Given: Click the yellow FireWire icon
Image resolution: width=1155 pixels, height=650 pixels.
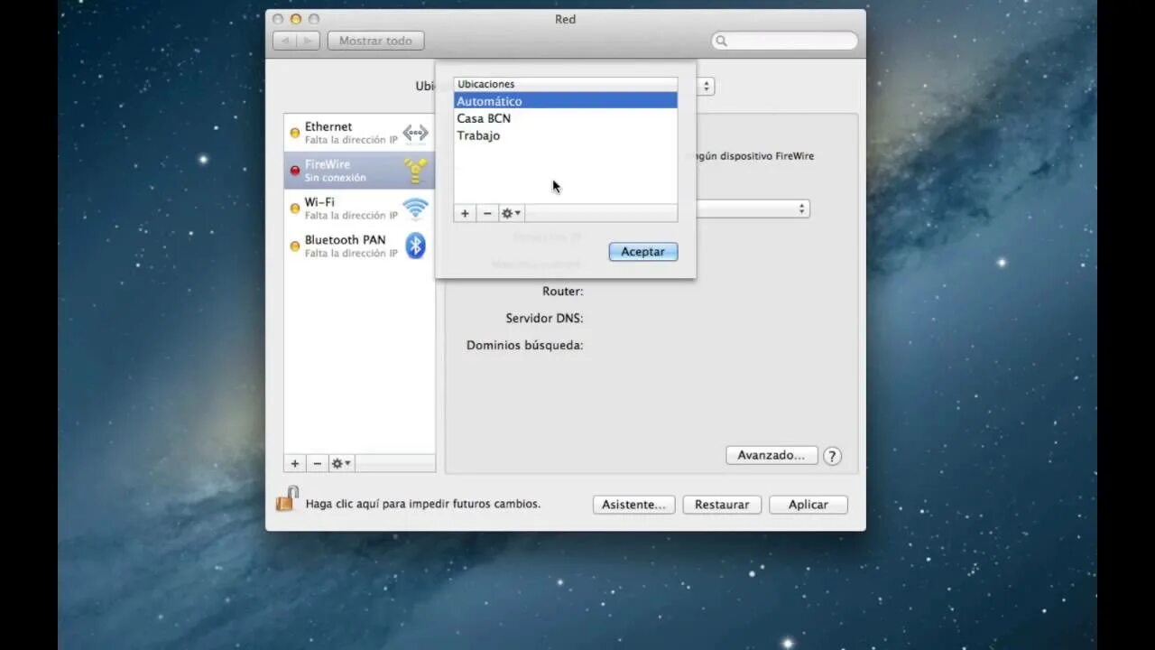Looking at the screenshot, I should (x=415, y=171).
